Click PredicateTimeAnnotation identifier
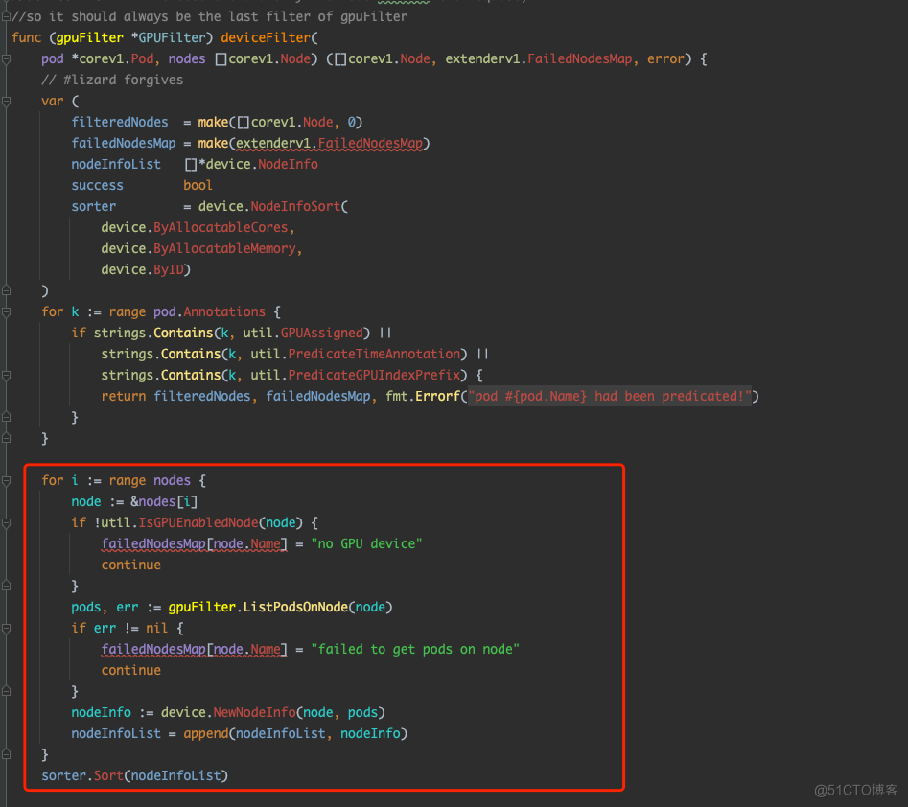The height and width of the screenshot is (807, 908). 375,355
